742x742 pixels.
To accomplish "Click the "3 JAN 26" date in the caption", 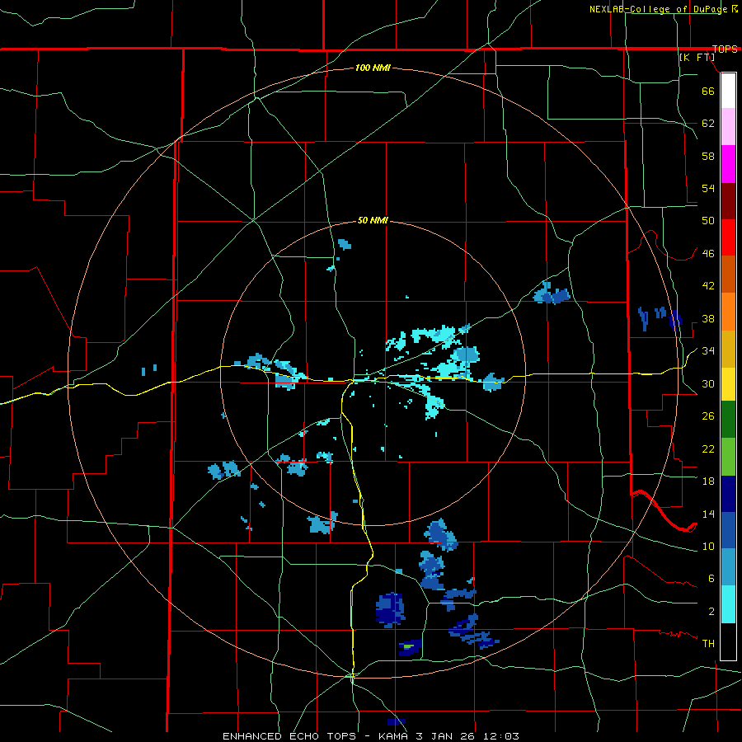I will 447,736.
